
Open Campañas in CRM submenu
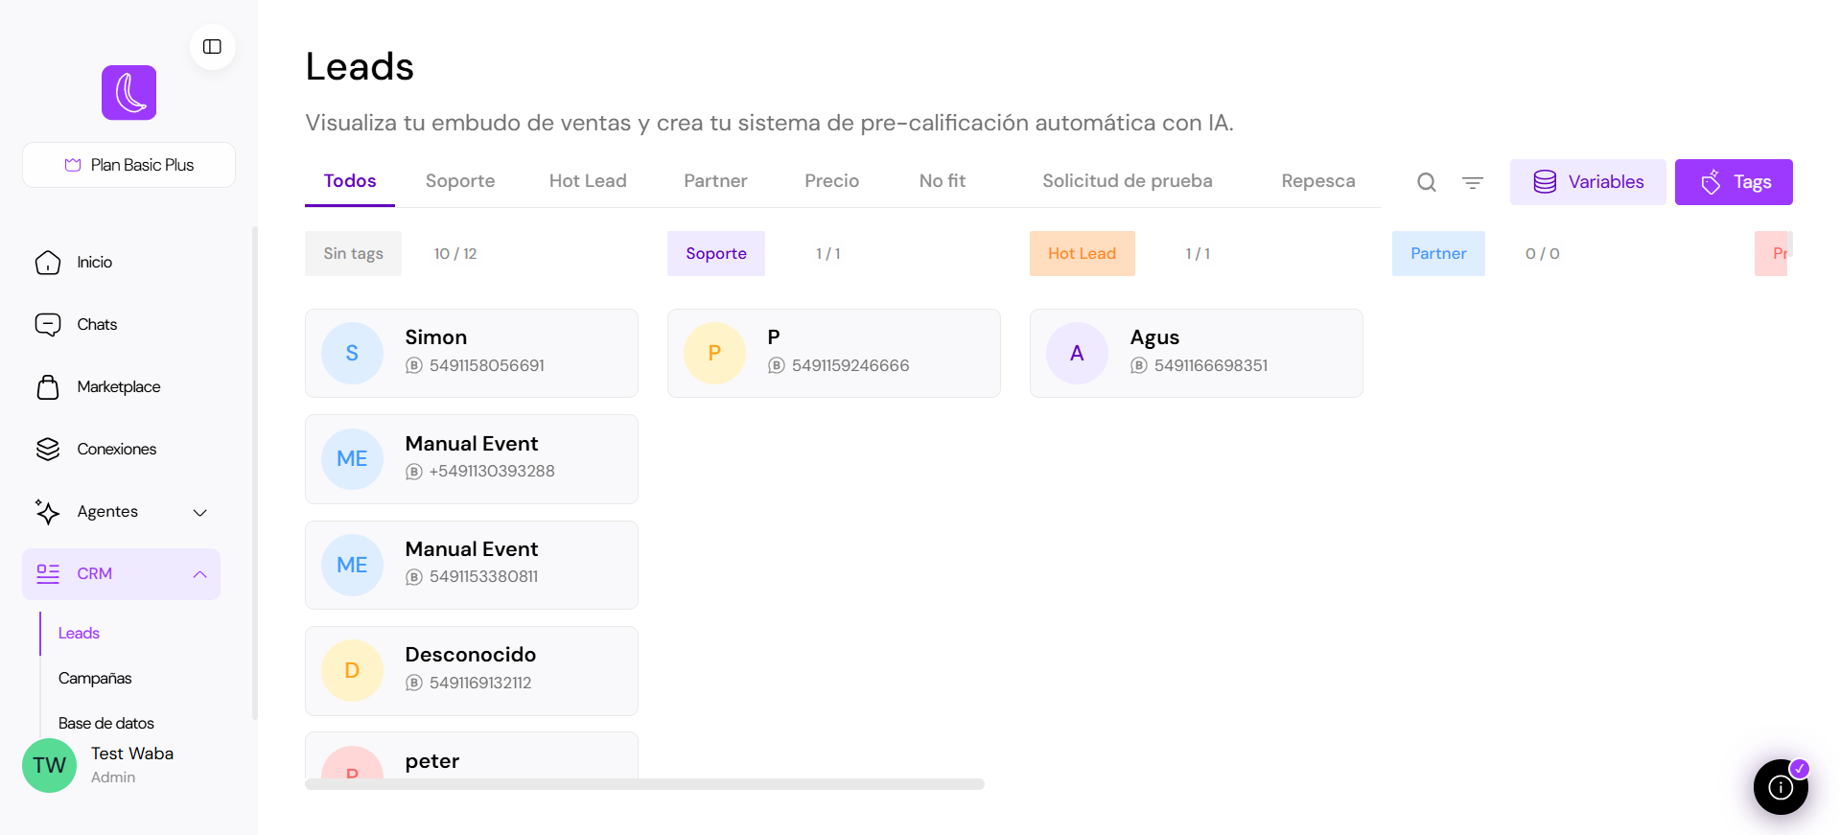[95, 679]
